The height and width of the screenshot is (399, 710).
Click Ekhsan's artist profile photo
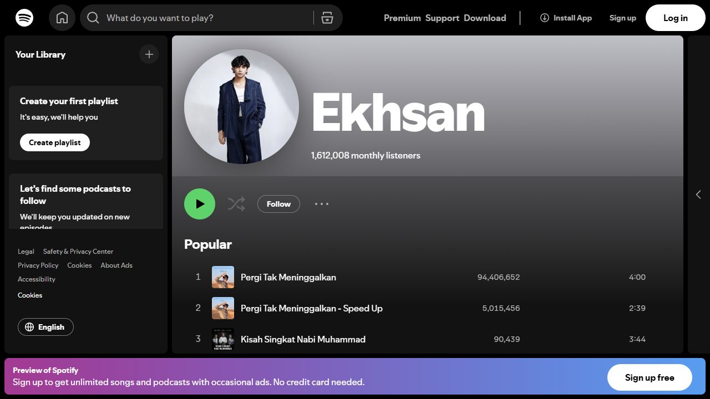pyautogui.click(x=241, y=106)
